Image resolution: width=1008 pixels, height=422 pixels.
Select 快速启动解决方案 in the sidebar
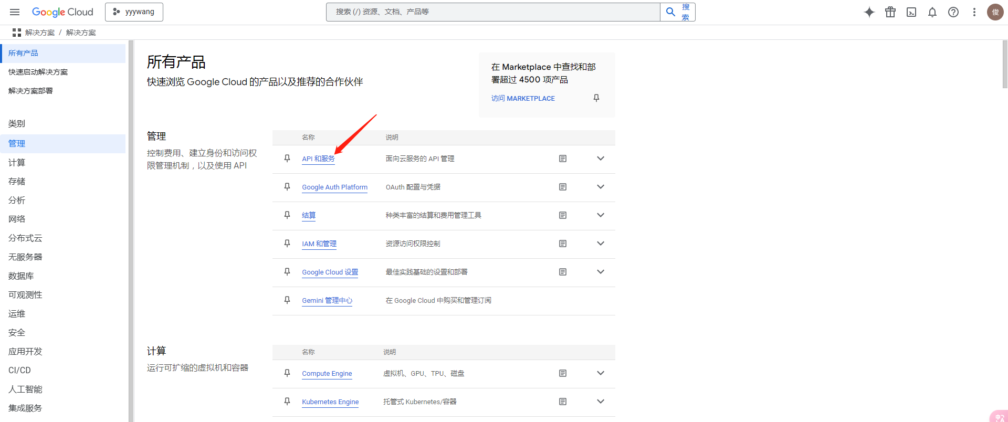pos(38,72)
